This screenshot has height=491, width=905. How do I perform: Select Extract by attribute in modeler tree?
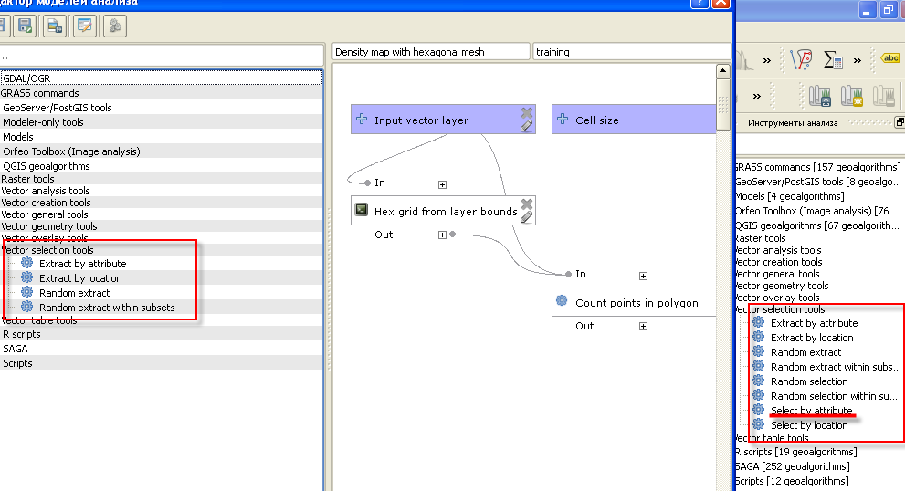point(82,264)
